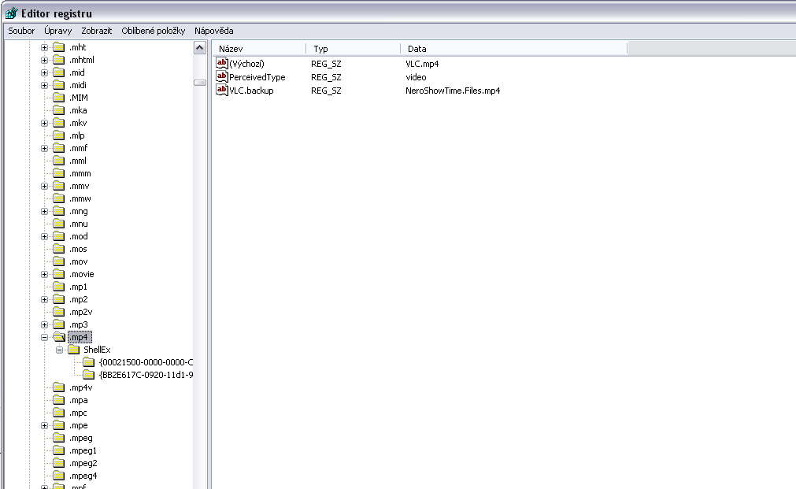Expand the .mng key

[45, 212]
